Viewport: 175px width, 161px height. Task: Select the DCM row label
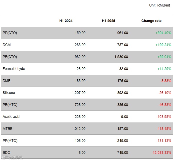coord(7,45)
